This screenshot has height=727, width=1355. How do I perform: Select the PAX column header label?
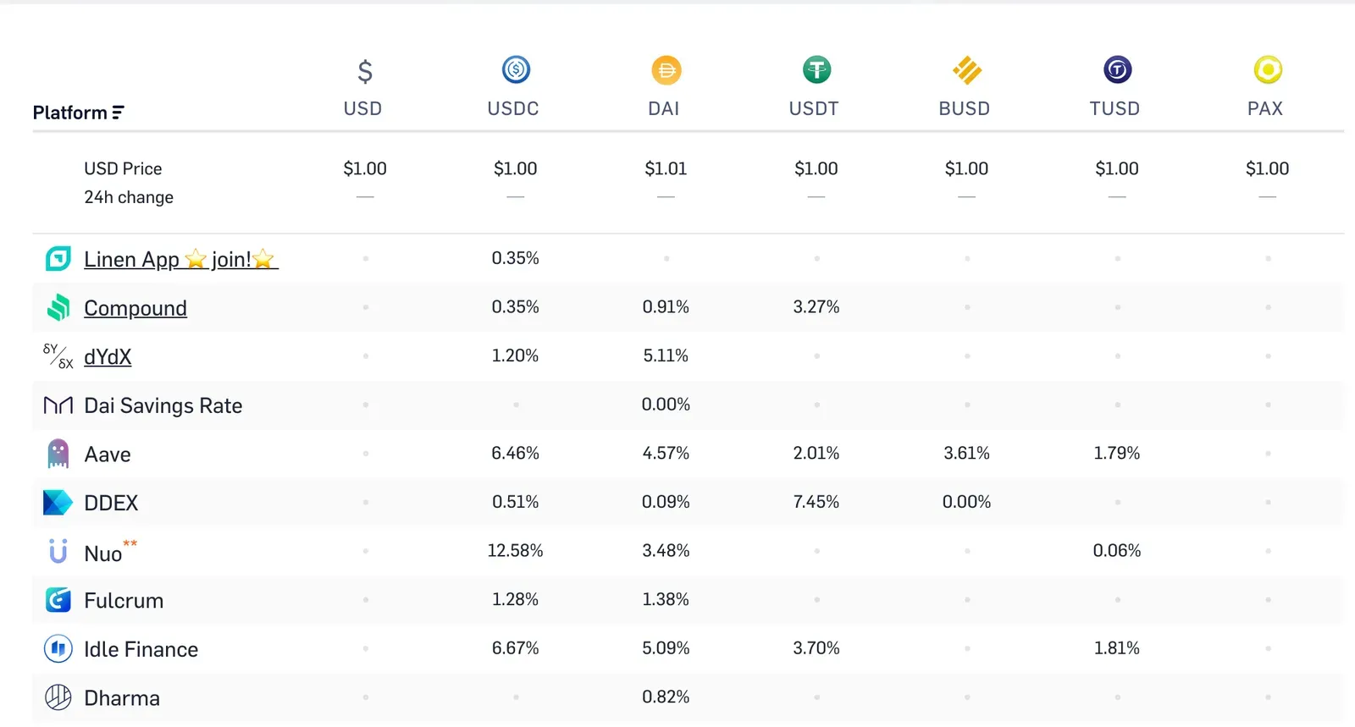point(1265,108)
